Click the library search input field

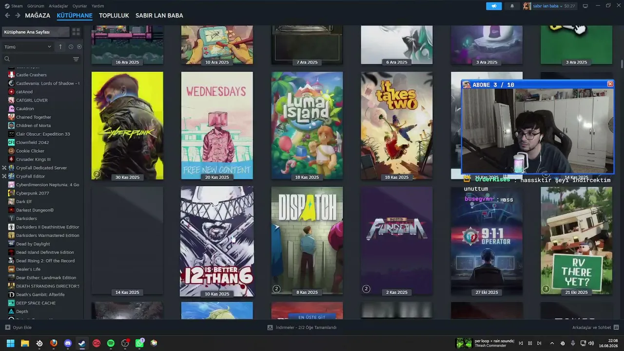(41, 59)
